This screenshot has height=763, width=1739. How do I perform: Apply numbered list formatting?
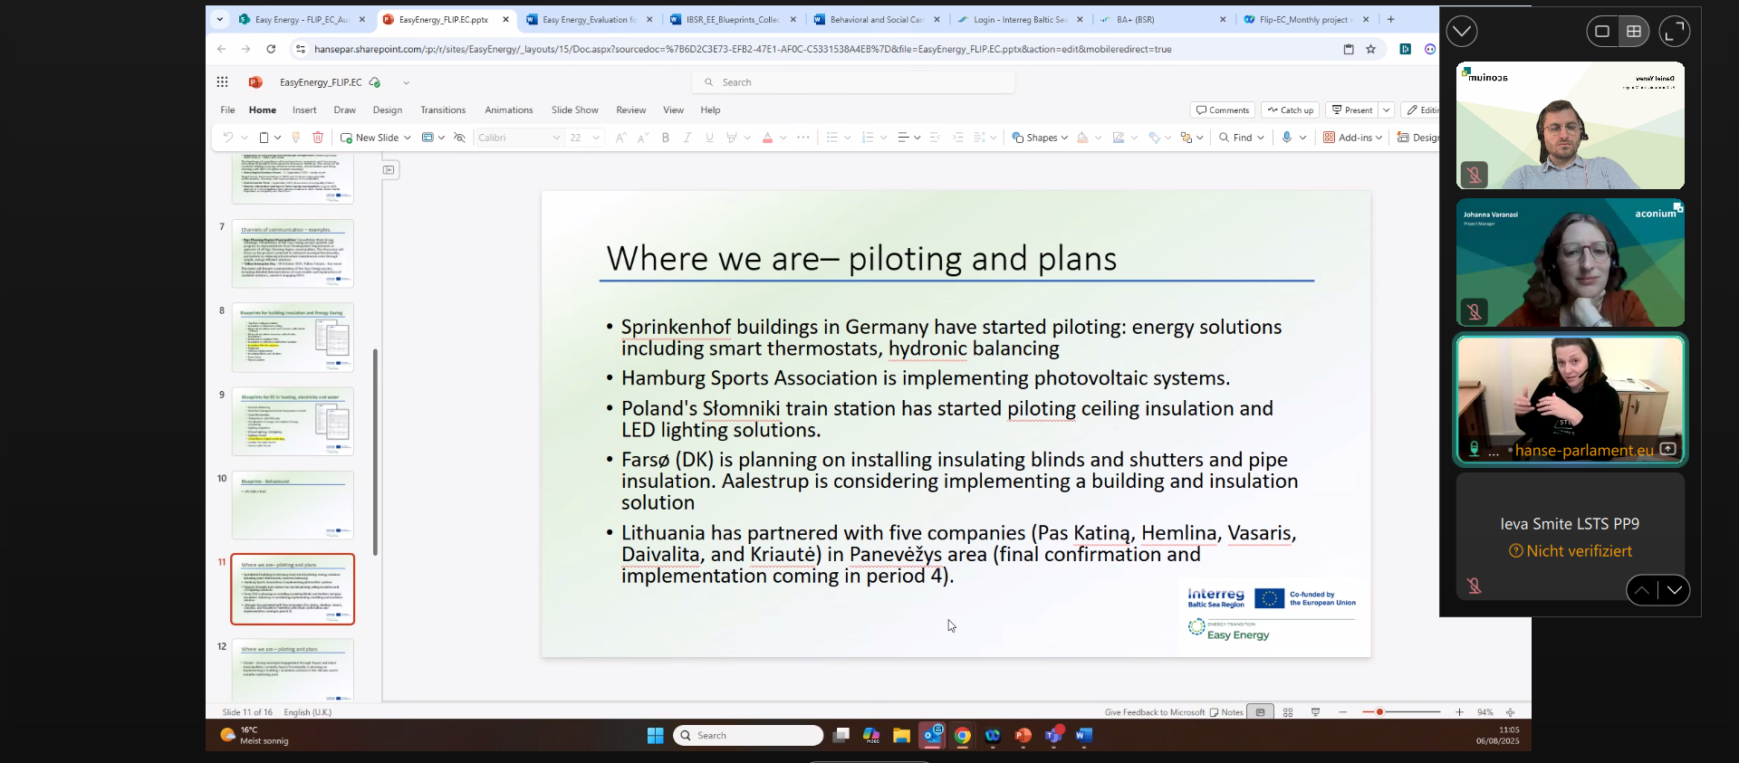pos(868,138)
